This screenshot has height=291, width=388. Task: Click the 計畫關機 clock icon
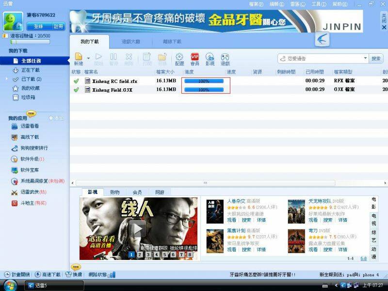(7, 275)
